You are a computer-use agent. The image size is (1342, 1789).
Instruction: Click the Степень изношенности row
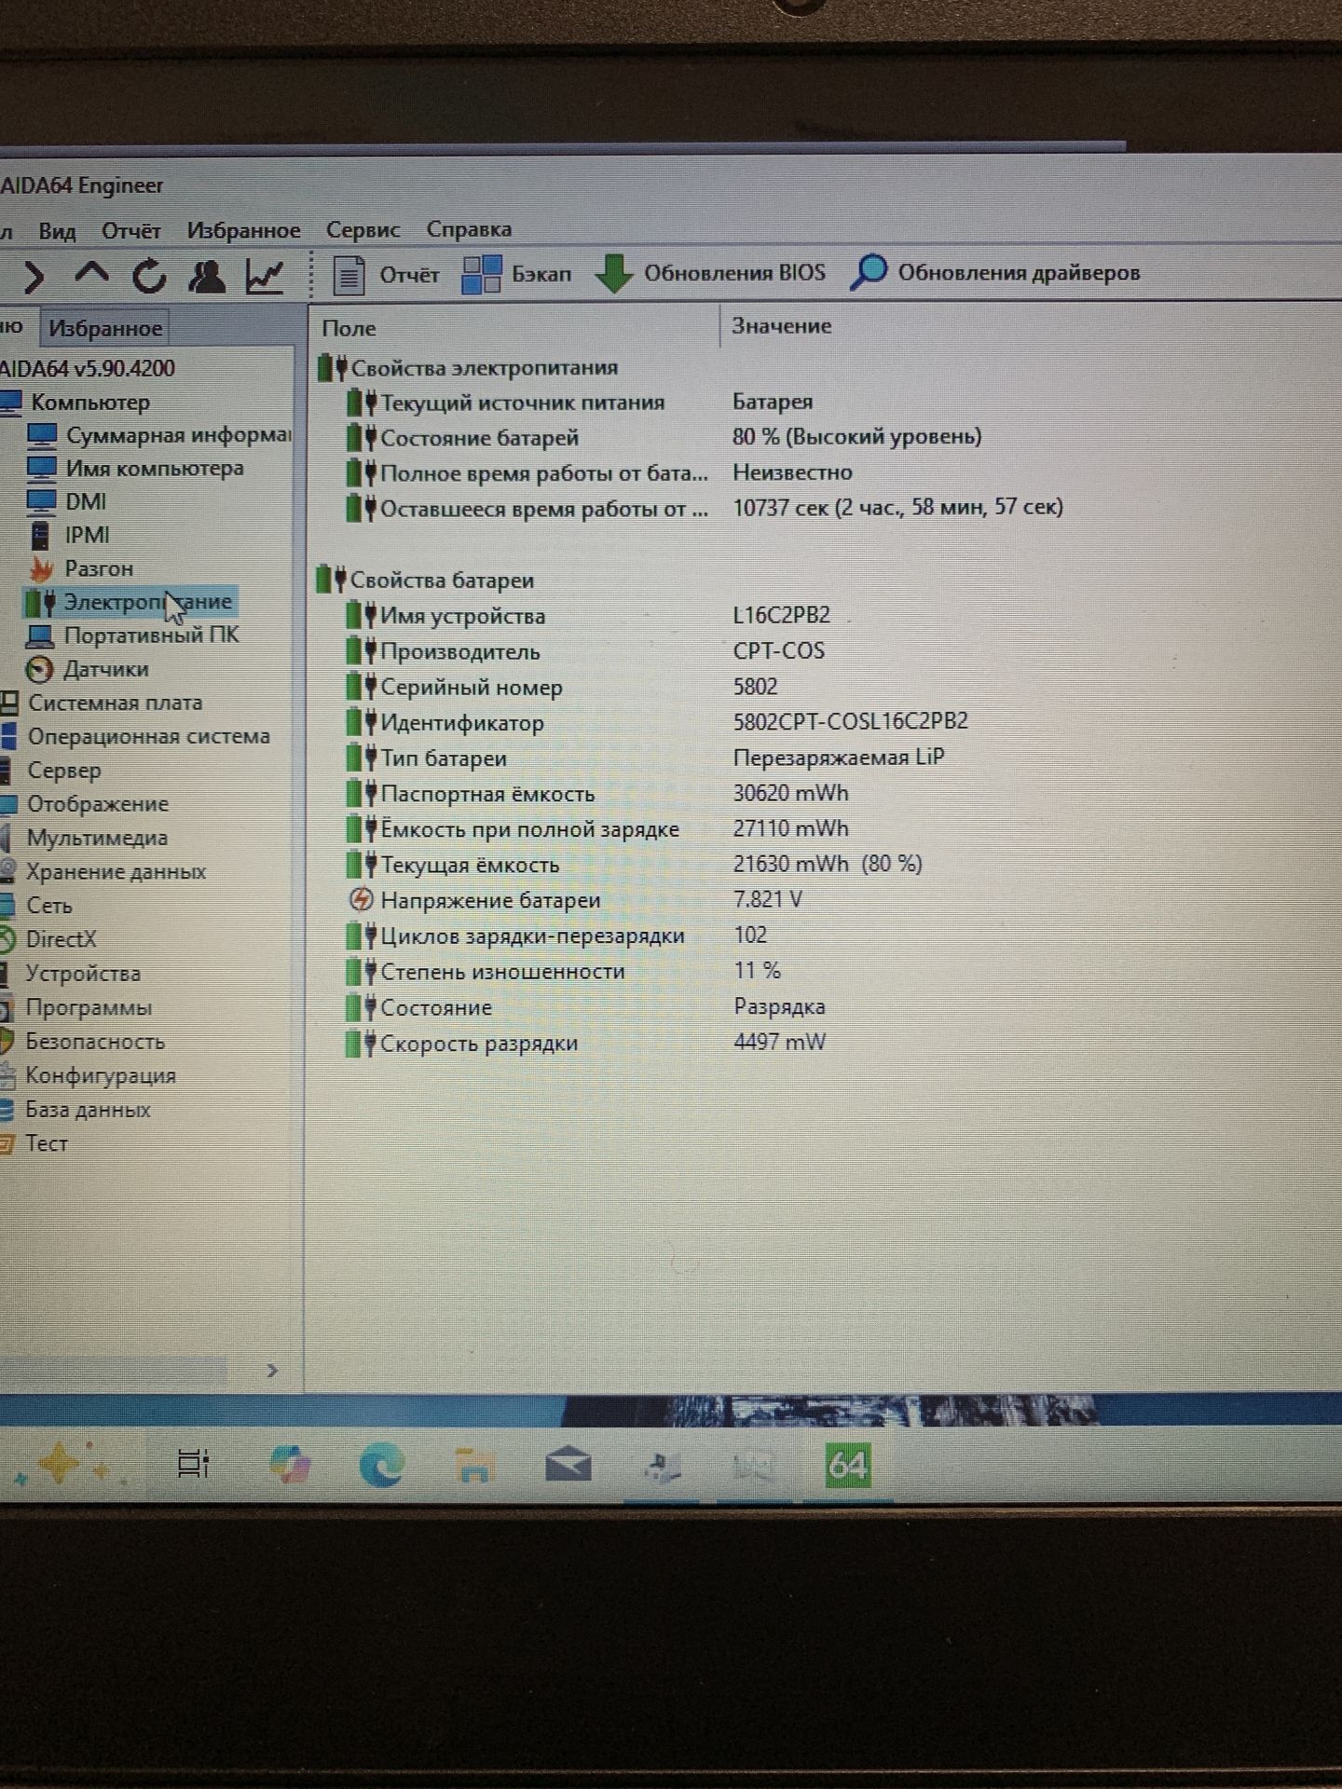[x=564, y=971]
